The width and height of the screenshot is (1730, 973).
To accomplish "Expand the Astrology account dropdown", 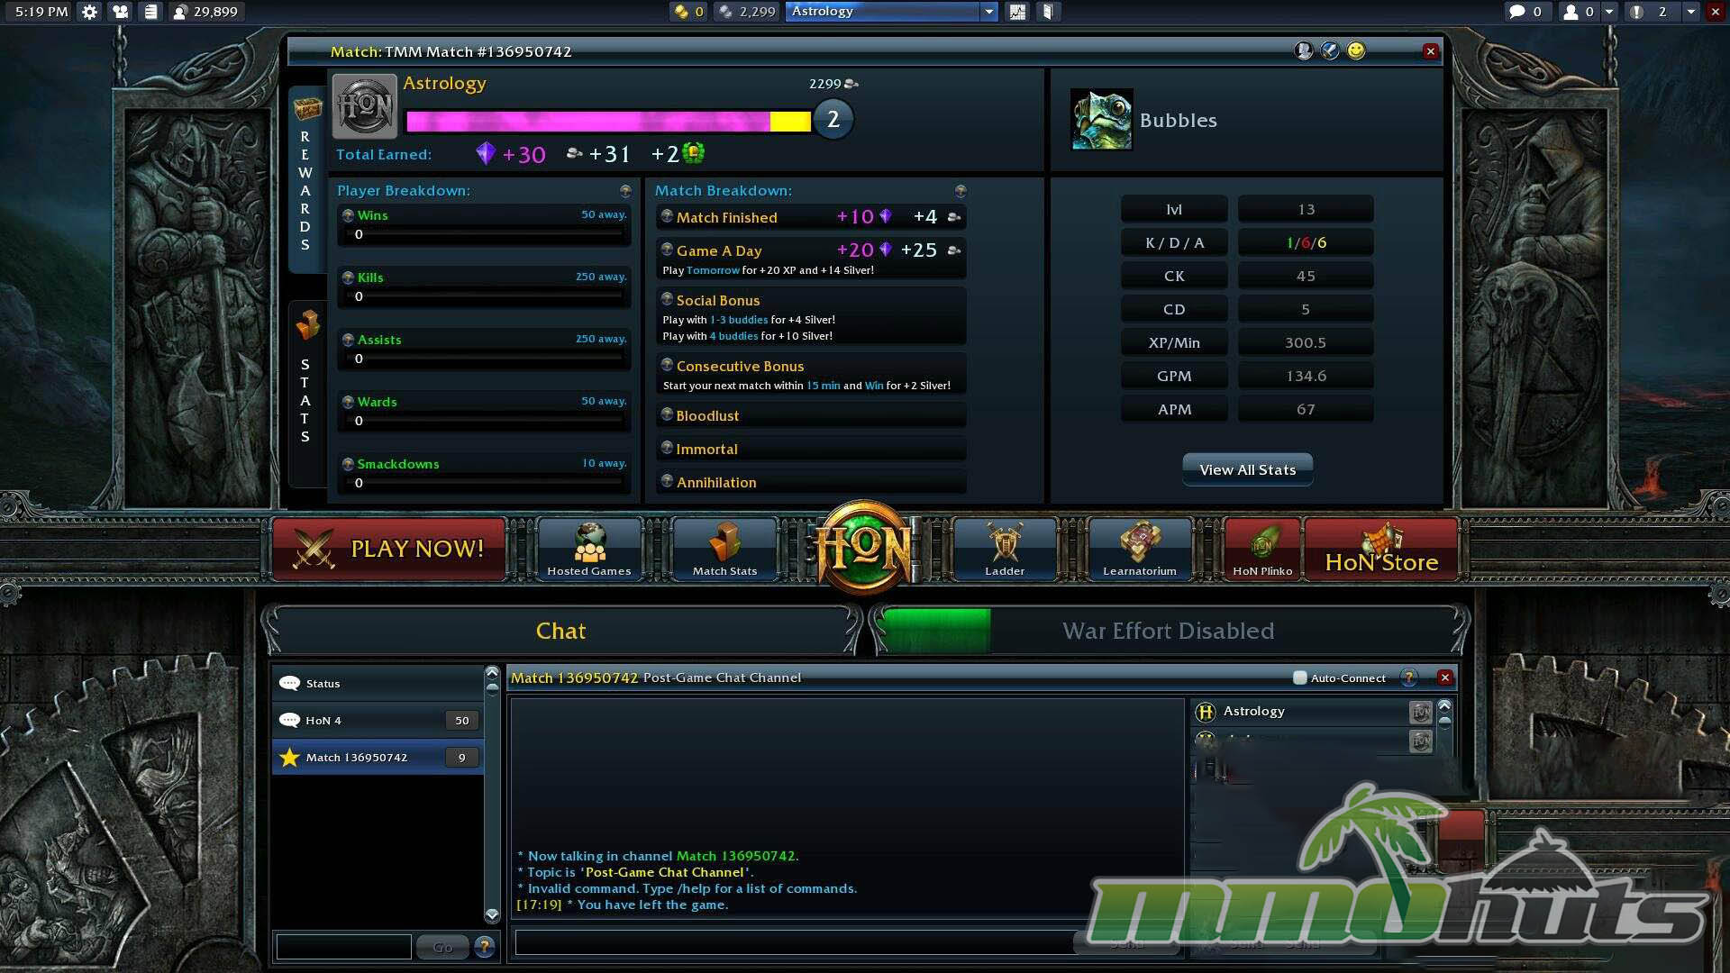I will [988, 12].
